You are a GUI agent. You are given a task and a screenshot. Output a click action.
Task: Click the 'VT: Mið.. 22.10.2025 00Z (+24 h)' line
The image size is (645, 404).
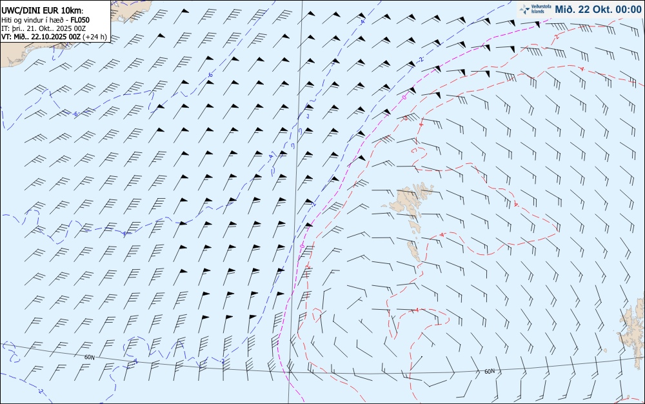(54, 36)
